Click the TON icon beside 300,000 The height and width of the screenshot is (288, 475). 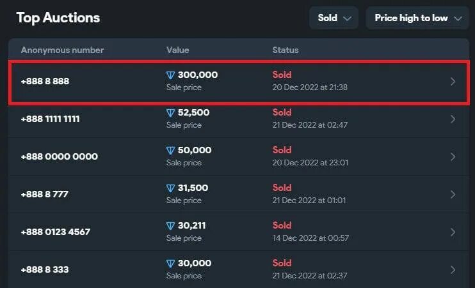[x=170, y=75]
